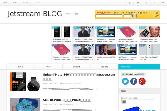The width and height of the screenshot is (167, 111).
Task: Click the 2014.10.11 date on Spigen post
Action: (48, 83)
